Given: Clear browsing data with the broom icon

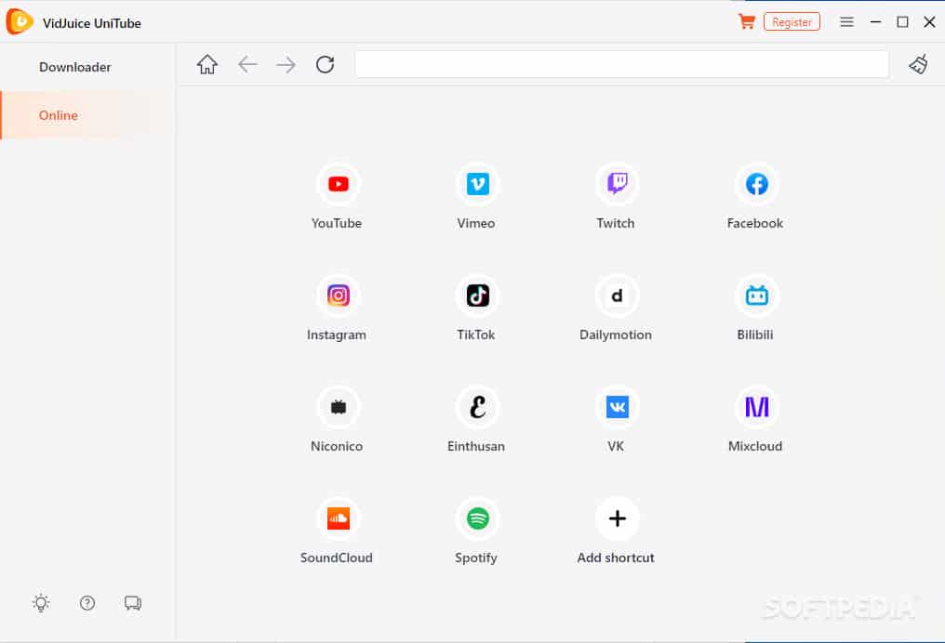Looking at the screenshot, I should pos(918,64).
